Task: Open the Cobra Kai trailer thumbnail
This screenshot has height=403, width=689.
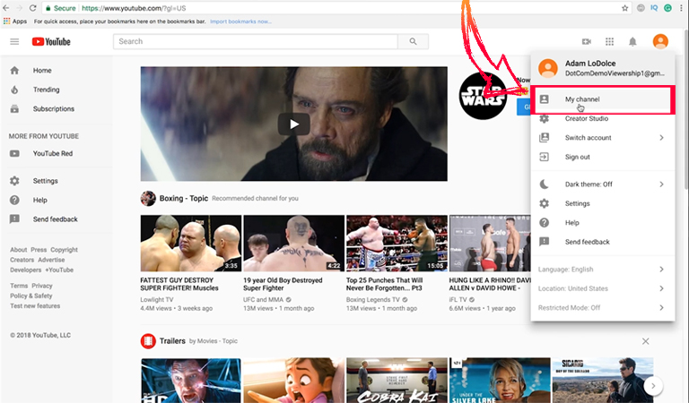Action: coord(397,381)
